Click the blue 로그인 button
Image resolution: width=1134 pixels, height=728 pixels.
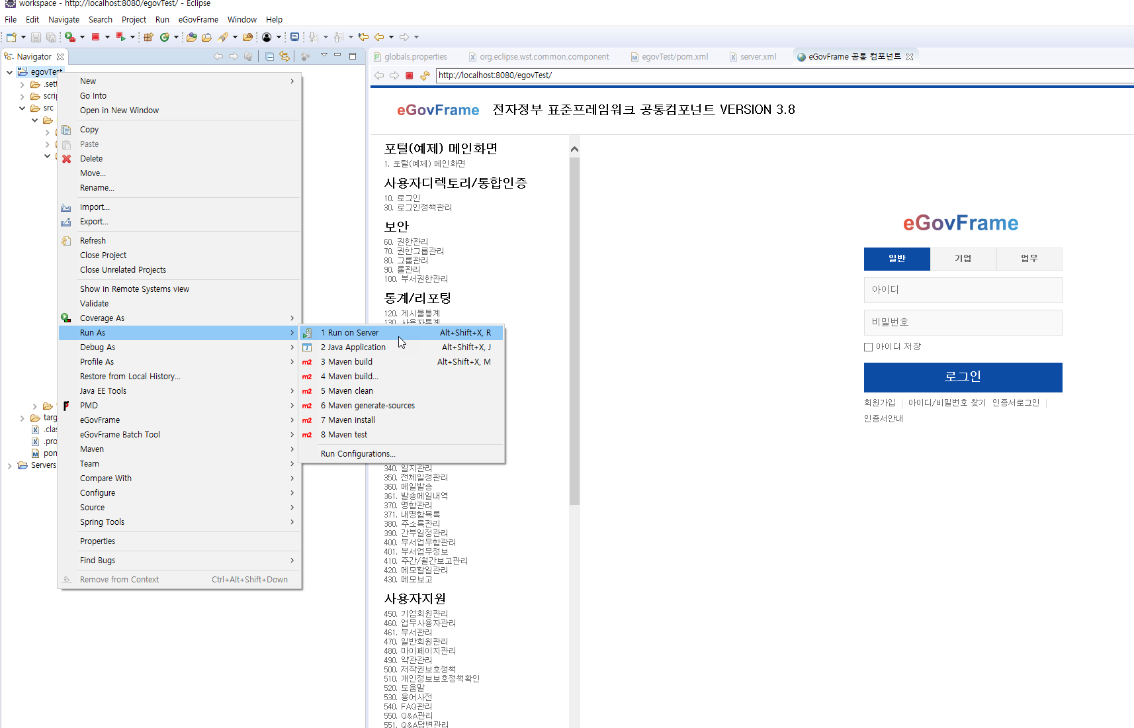[x=963, y=377]
